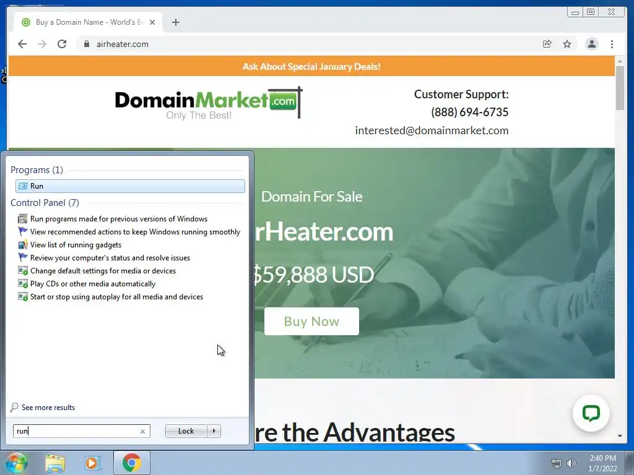Switch to Chrome in the taskbar
The image size is (634, 475).
click(x=131, y=463)
